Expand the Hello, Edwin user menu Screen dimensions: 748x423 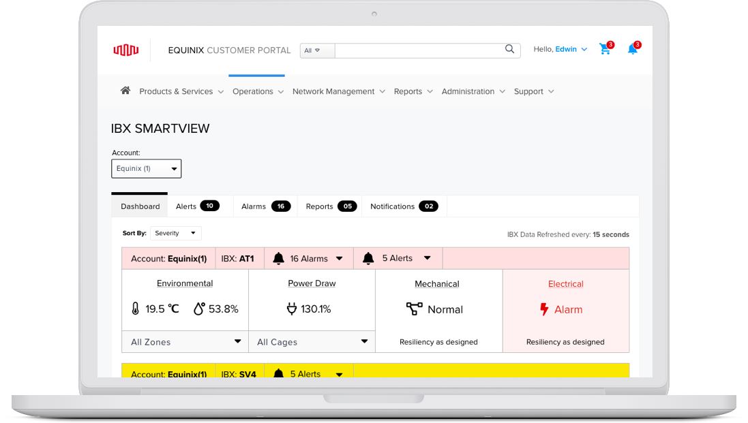(x=560, y=49)
